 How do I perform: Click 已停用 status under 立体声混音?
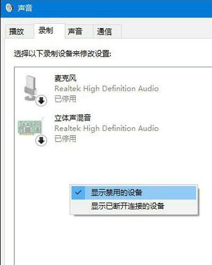[65, 139]
